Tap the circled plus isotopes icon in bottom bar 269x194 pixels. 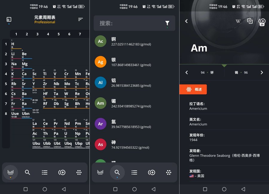[x=62, y=172]
